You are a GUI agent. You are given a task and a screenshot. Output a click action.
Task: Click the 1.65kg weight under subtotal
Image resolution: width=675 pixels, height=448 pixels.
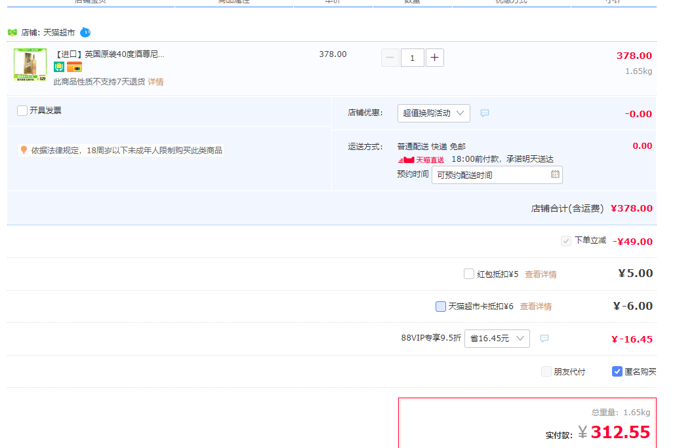click(x=638, y=71)
